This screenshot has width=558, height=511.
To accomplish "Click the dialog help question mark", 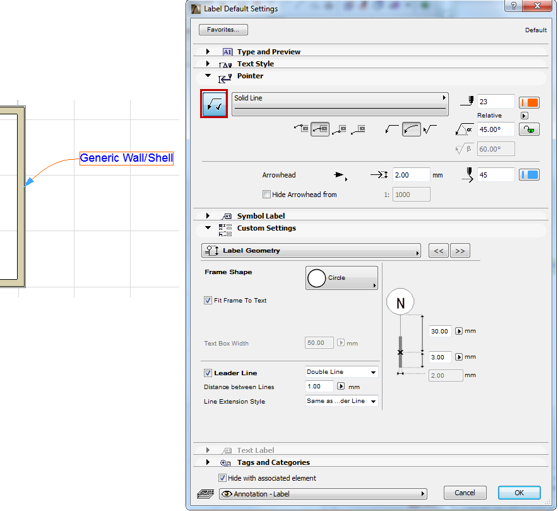I will pyautogui.click(x=513, y=6).
